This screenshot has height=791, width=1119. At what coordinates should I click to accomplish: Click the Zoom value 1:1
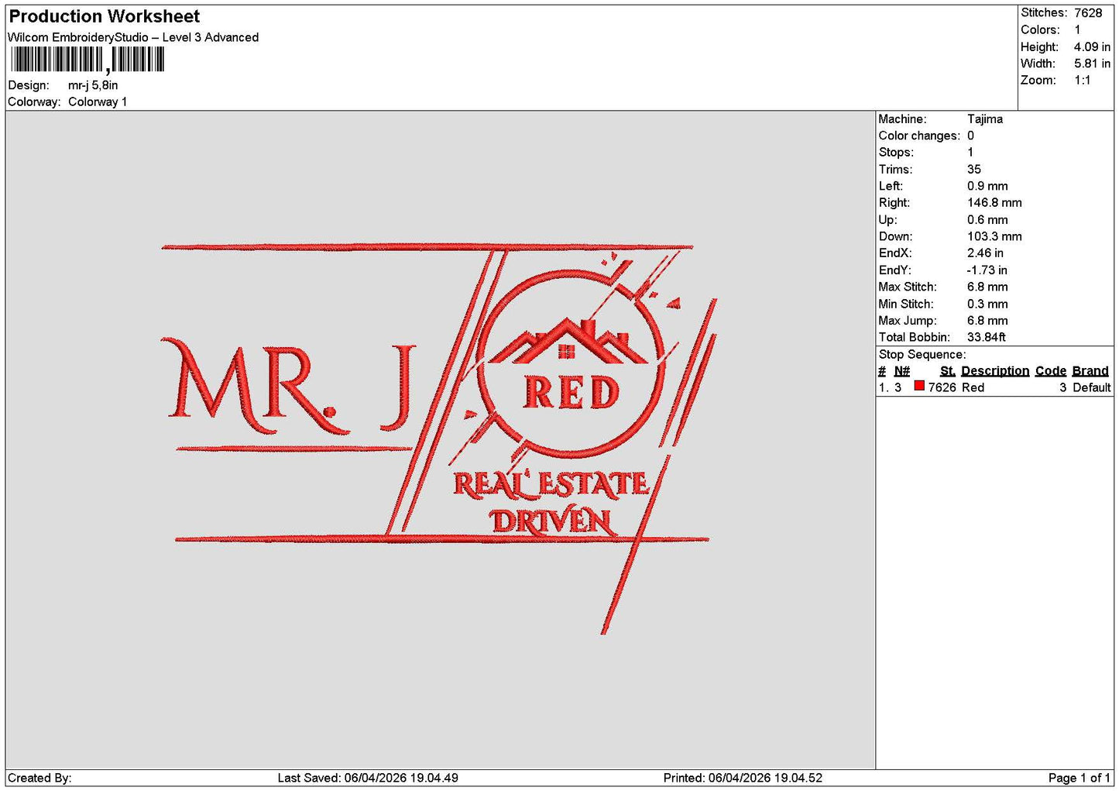pos(1082,80)
